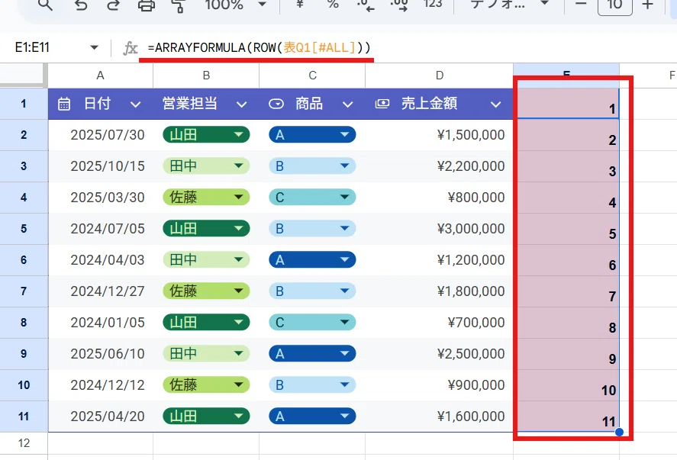Click the calendar icon in 日付 header
This screenshot has width=677, height=460.
(64, 104)
